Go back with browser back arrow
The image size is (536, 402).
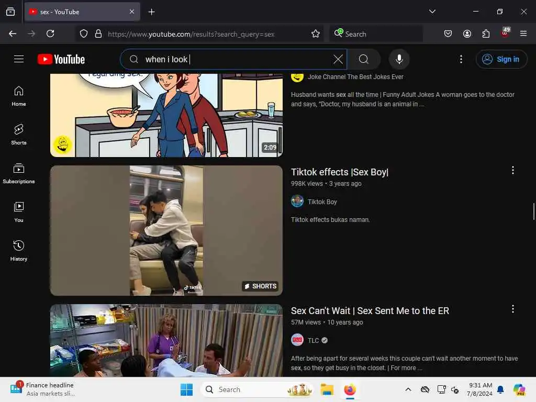click(13, 33)
